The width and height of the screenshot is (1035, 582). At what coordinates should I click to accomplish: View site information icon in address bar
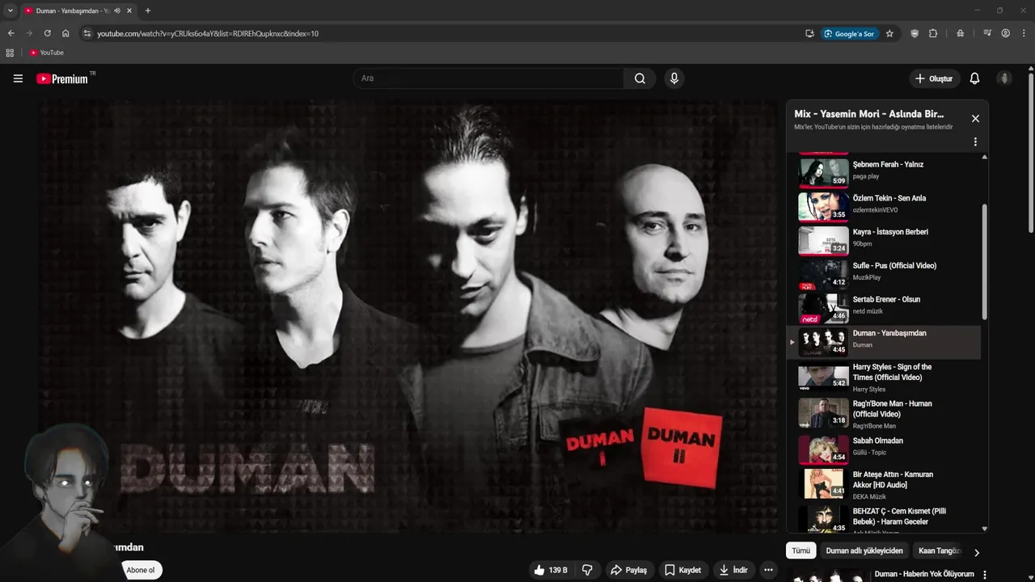87,33
